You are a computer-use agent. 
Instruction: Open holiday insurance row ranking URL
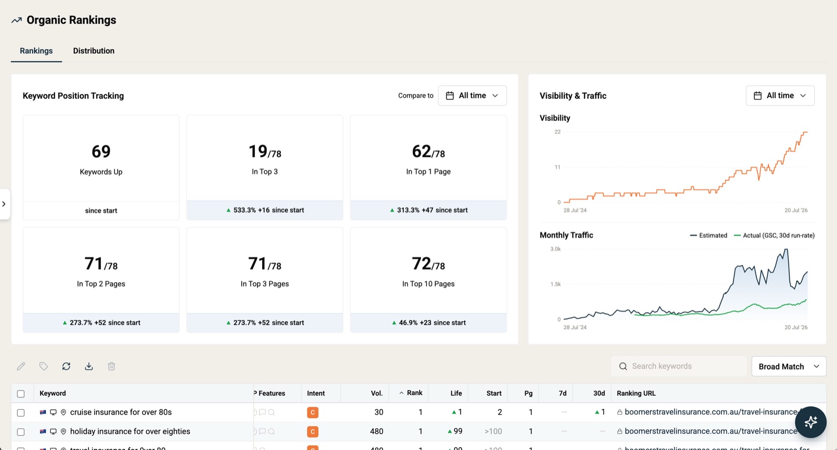tap(711, 432)
